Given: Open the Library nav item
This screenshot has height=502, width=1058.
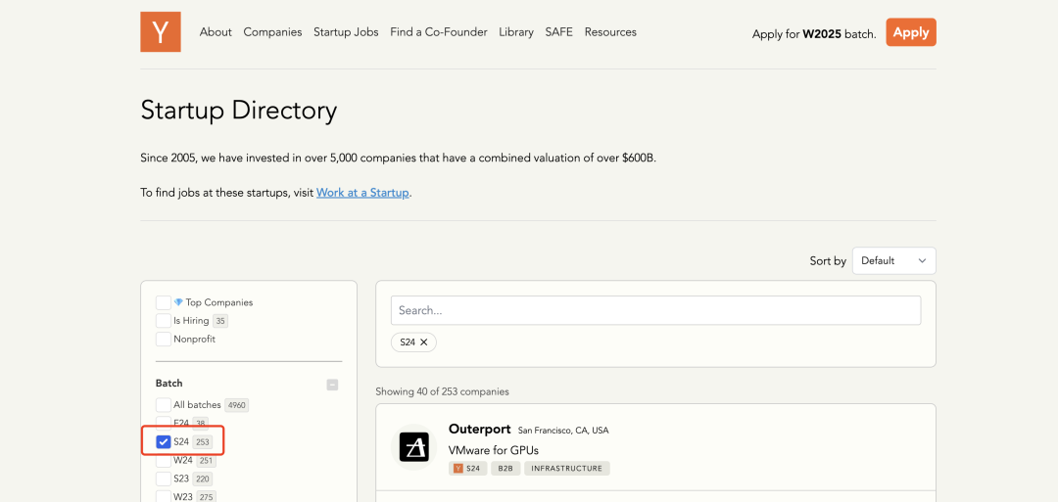Looking at the screenshot, I should coord(516,31).
